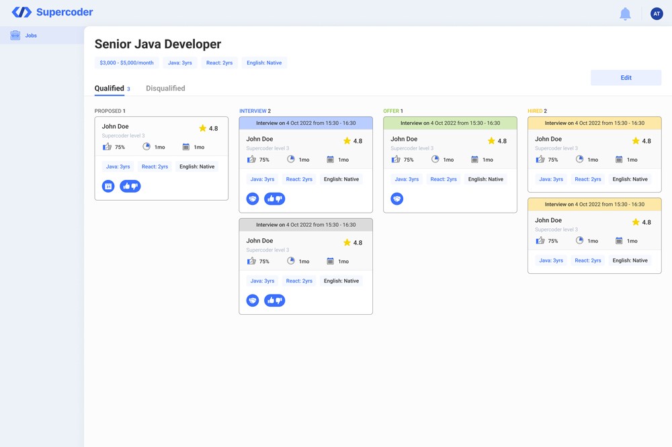Click the Edit button

point(626,77)
